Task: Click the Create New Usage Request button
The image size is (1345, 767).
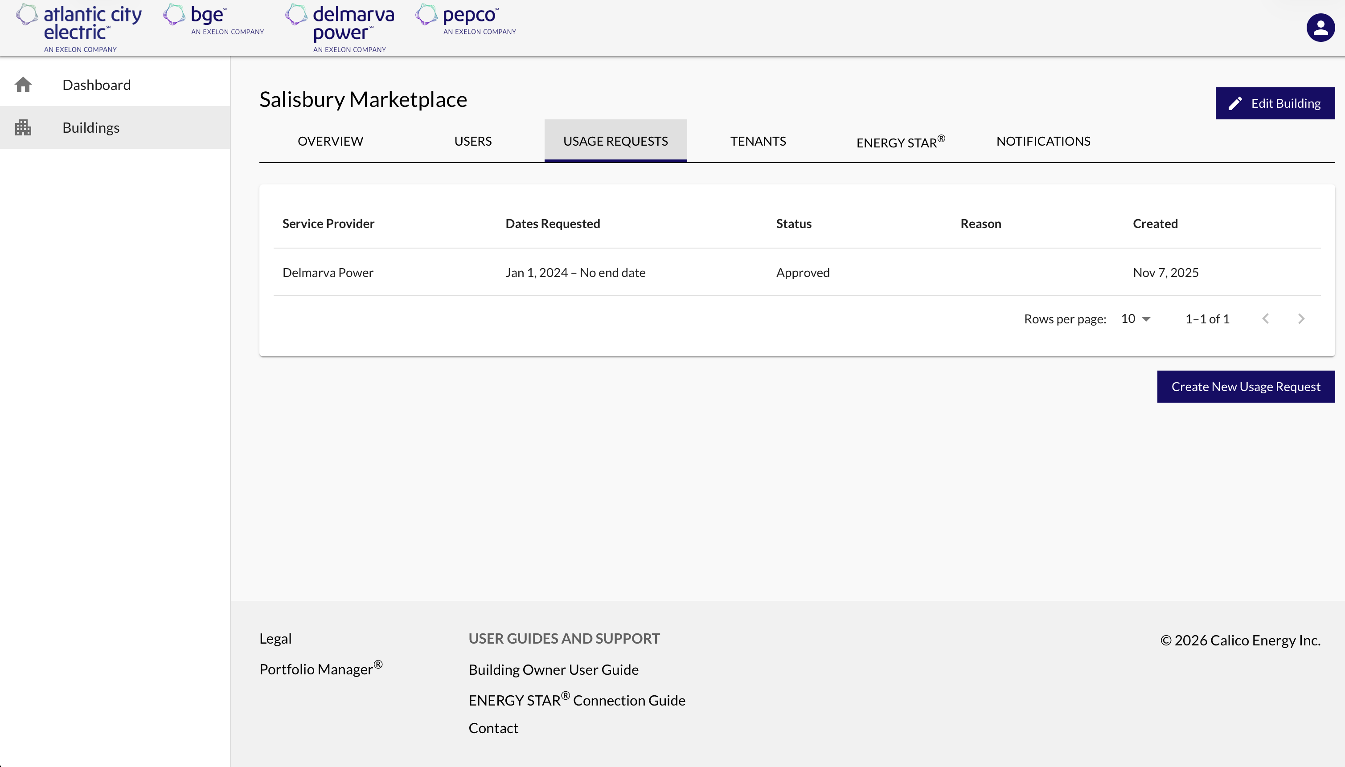Action: 1245,386
